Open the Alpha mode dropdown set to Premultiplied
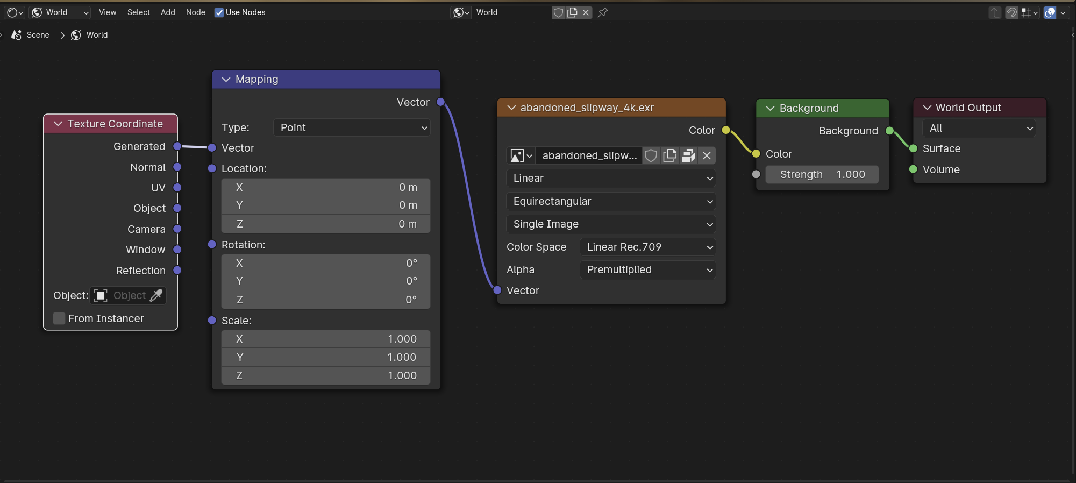 pos(647,269)
